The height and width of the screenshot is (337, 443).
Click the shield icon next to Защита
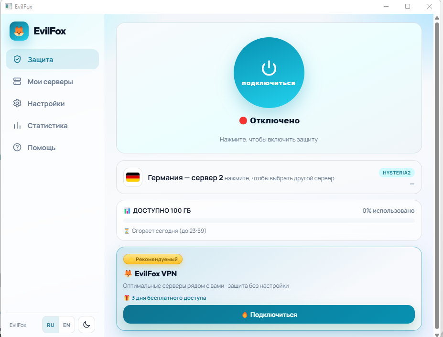17,59
